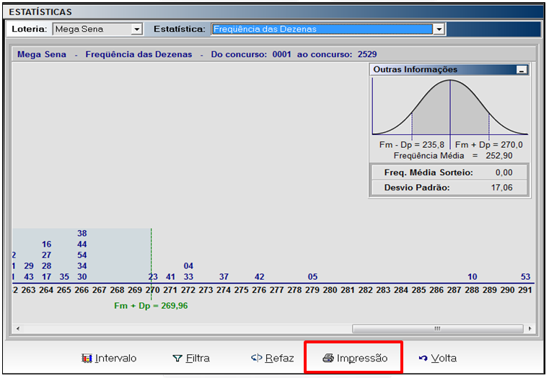Image resolution: width=549 pixels, height=378 pixels.
Task: Click dezena 42 in the chart
Action: (260, 277)
